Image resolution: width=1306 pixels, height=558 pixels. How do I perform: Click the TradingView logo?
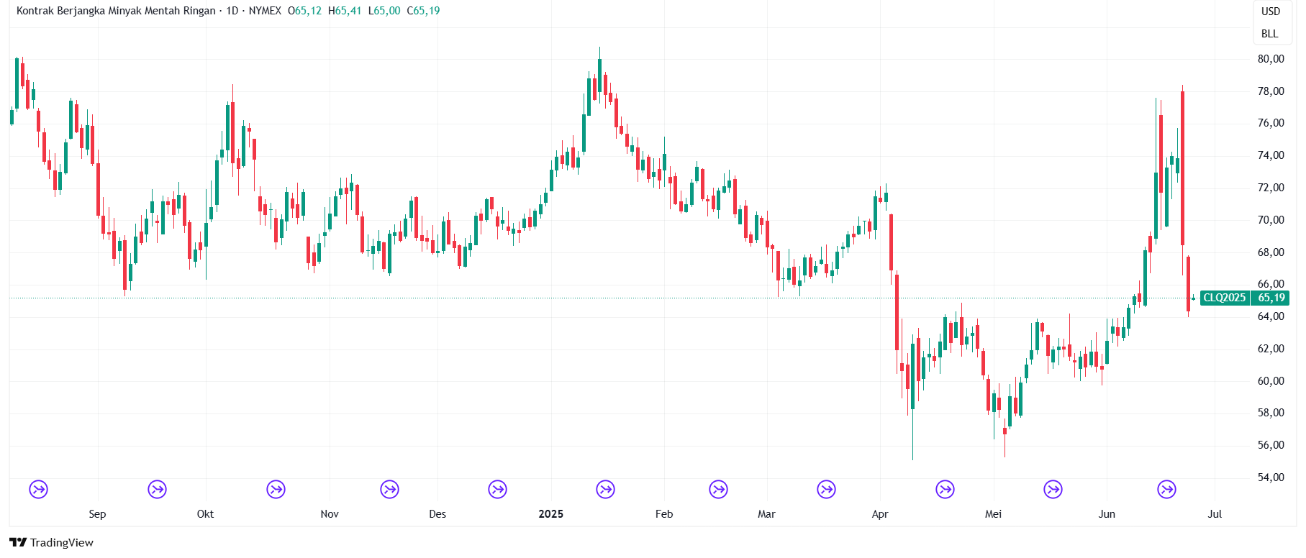click(52, 543)
